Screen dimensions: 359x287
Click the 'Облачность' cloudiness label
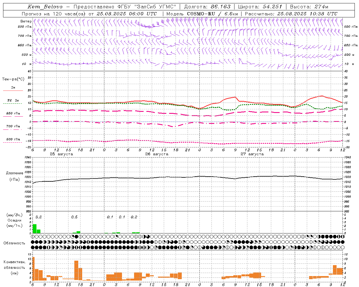tap(14, 243)
